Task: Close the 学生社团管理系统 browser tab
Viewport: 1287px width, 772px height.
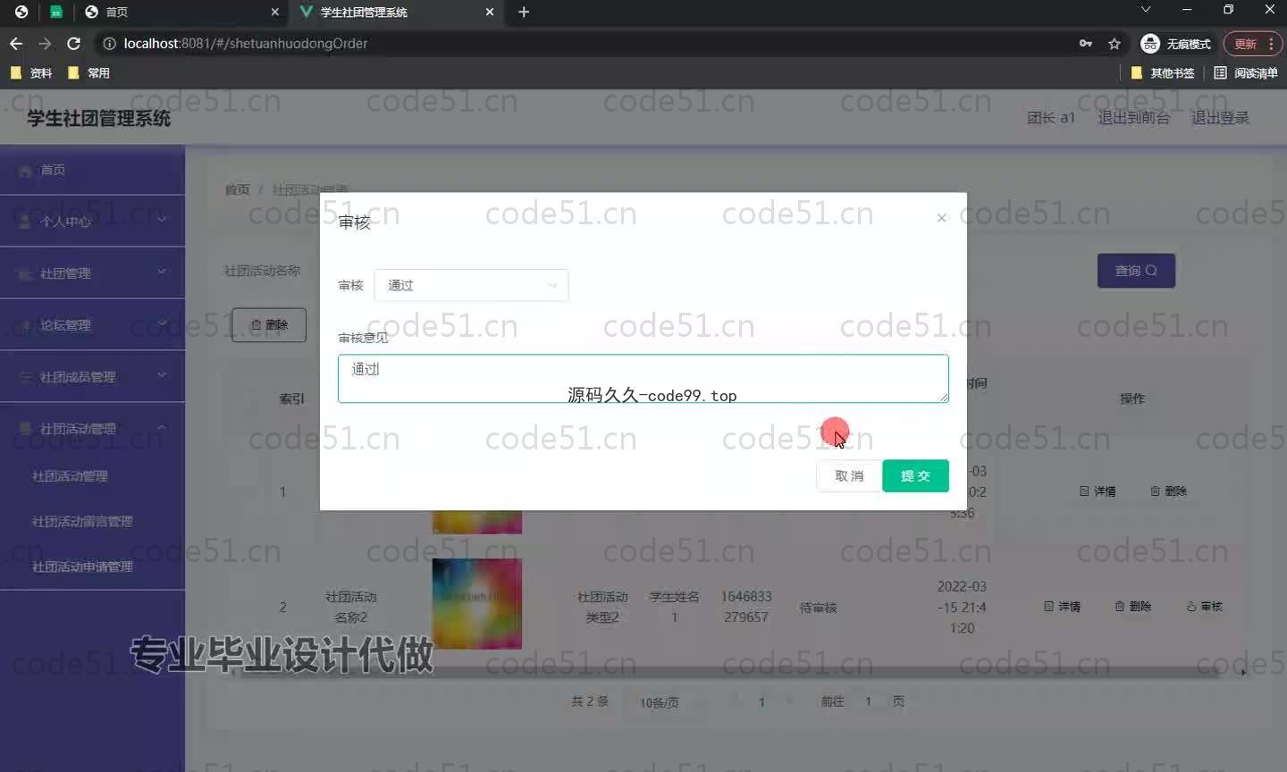Action: pos(490,12)
